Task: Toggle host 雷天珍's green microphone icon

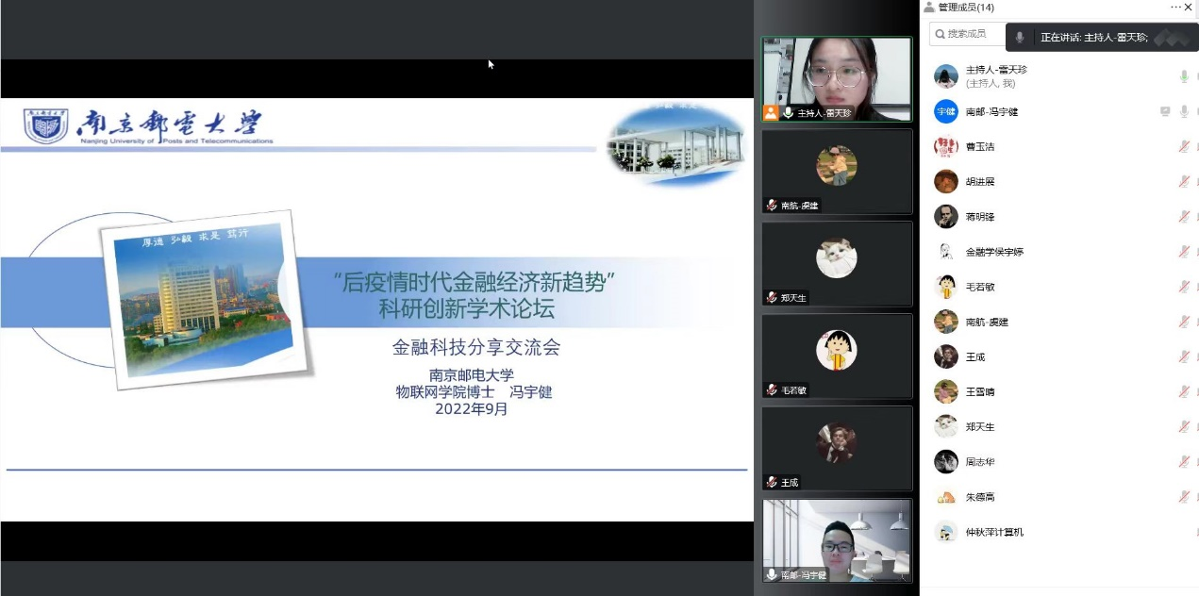Action: point(1183,76)
